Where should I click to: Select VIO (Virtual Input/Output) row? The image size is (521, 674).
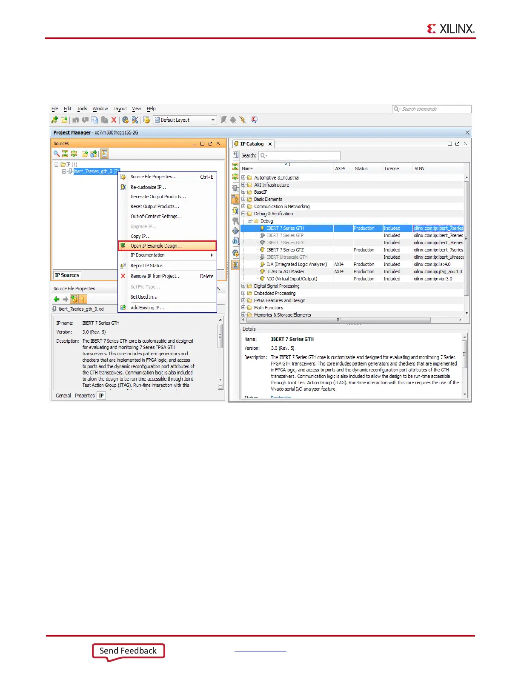[x=352, y=279]
